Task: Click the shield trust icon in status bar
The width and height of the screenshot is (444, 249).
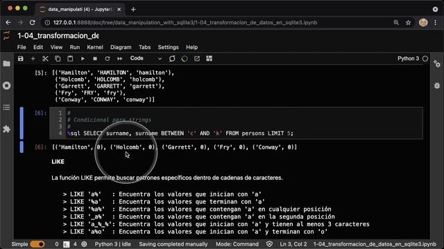Action: point(269,244)
